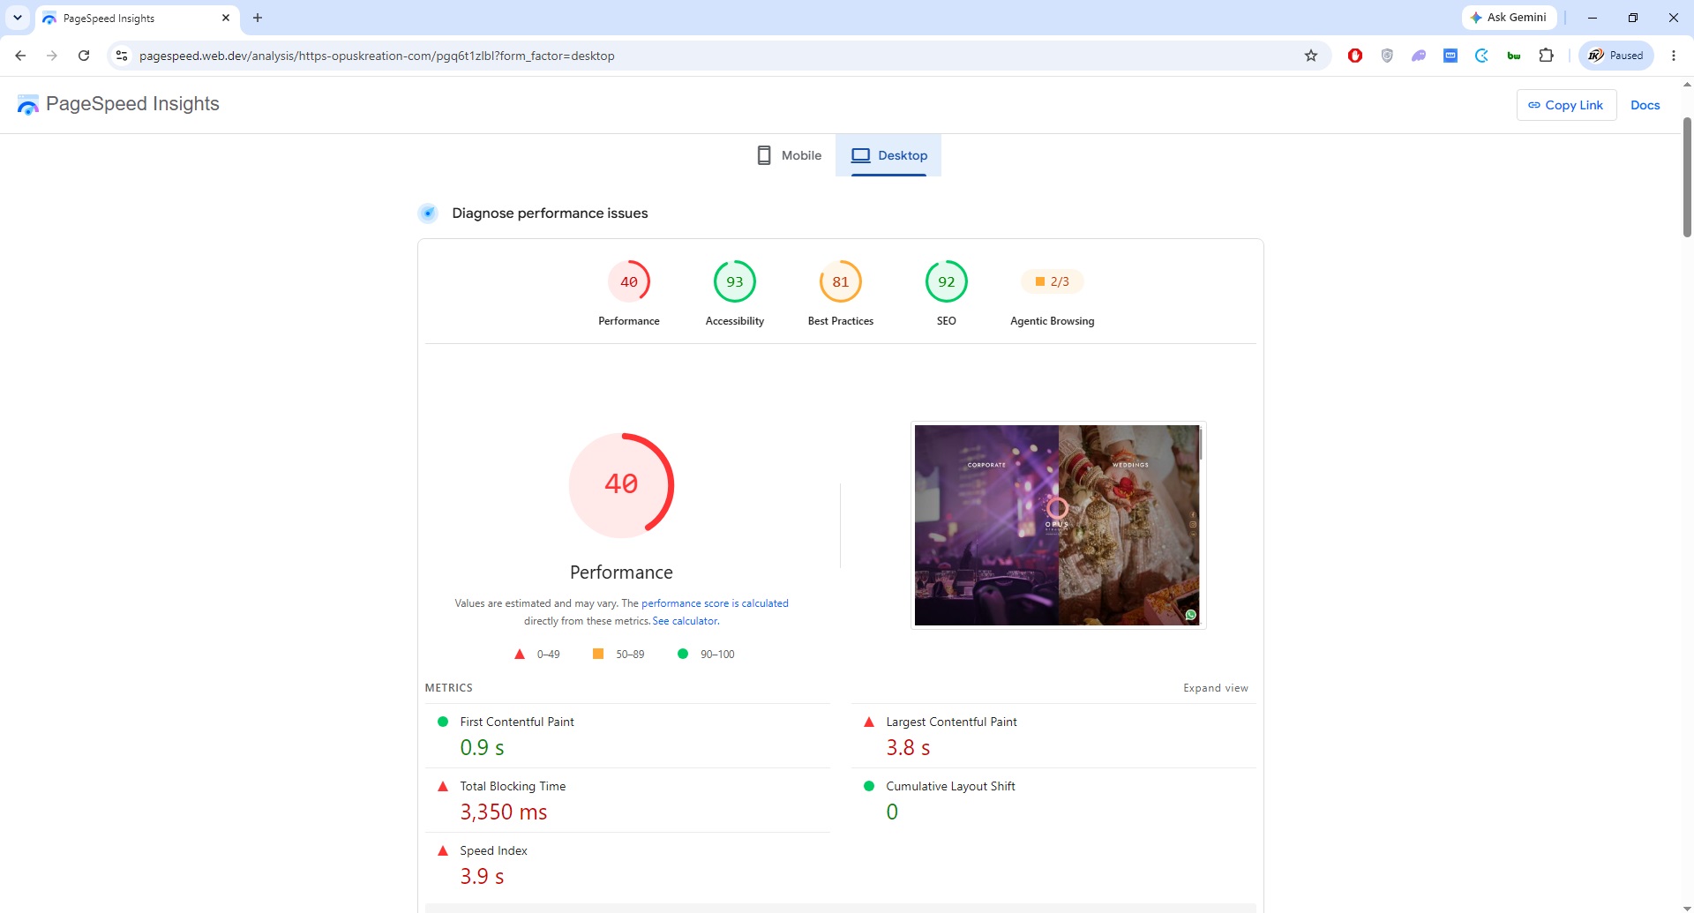Viewport: 1694px width, 913px height.
Task: Click the '0.9 s' FCP value
Action: coord(482,747)
